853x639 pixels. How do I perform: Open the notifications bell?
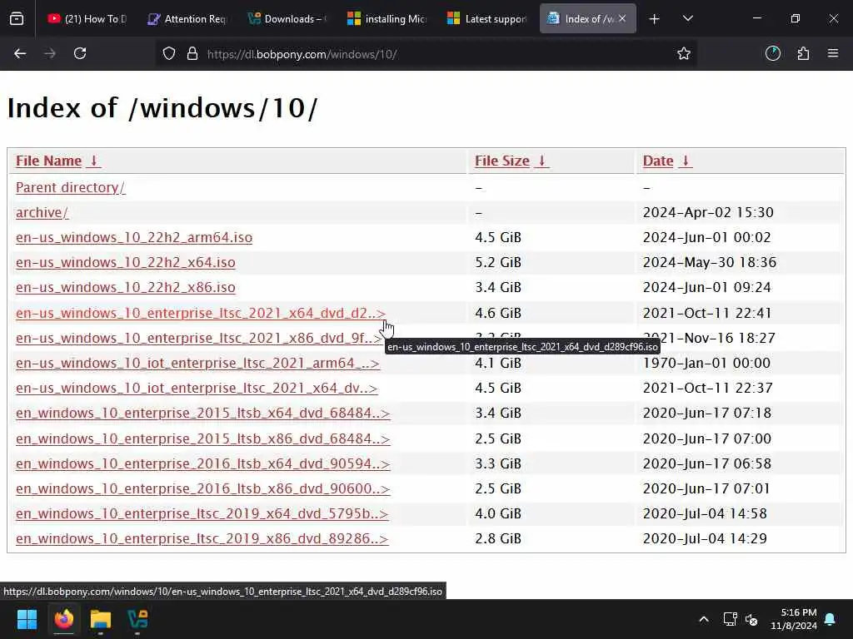(831, 619)
